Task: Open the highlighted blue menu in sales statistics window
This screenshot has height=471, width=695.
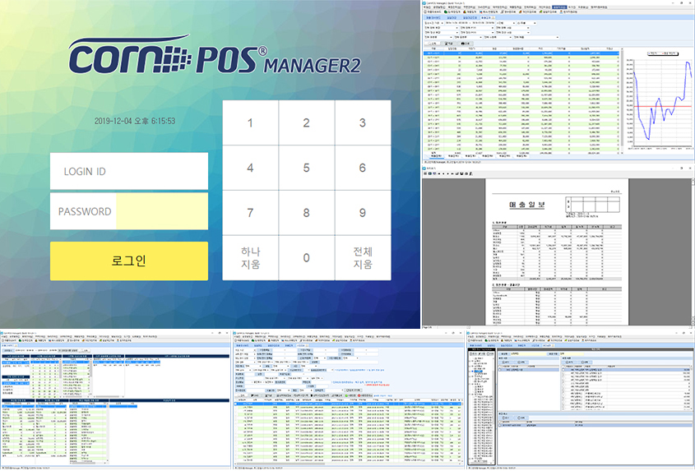Action: tap(559, 7)
